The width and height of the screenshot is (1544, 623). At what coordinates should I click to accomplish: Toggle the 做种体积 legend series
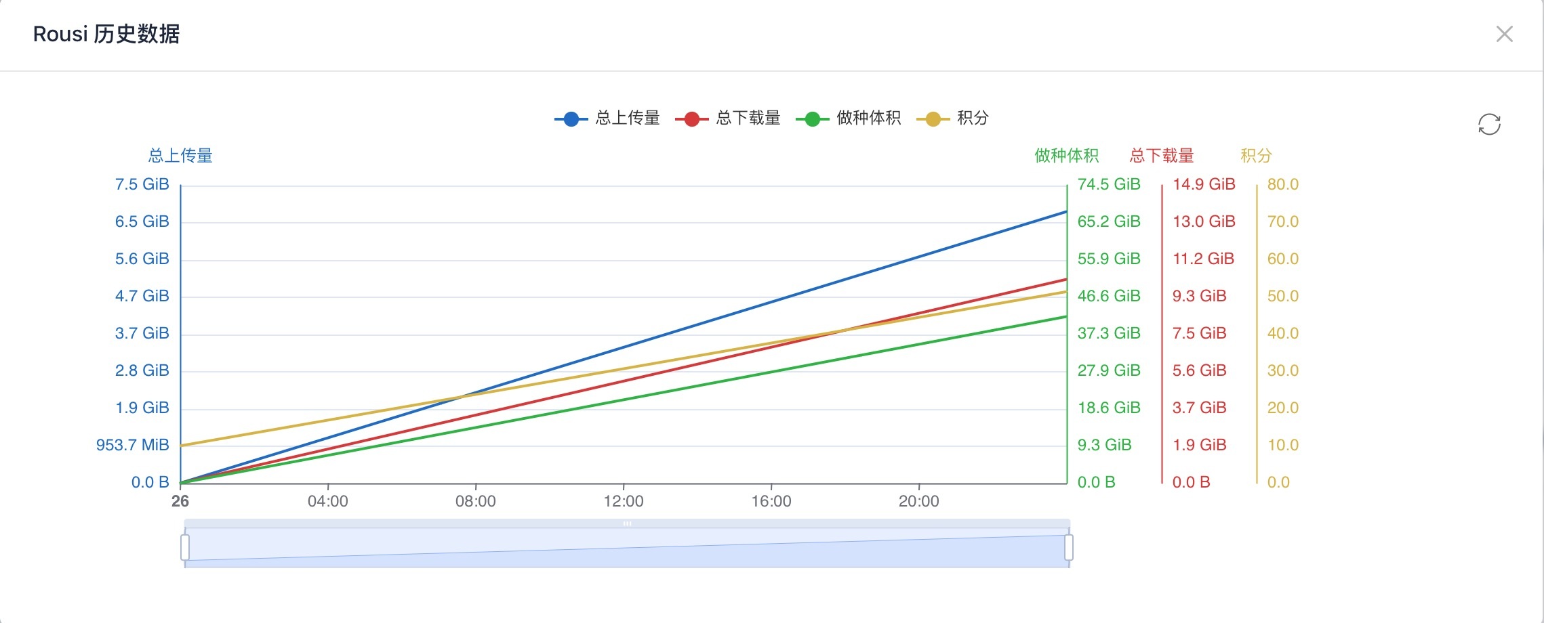coord(849,119)
